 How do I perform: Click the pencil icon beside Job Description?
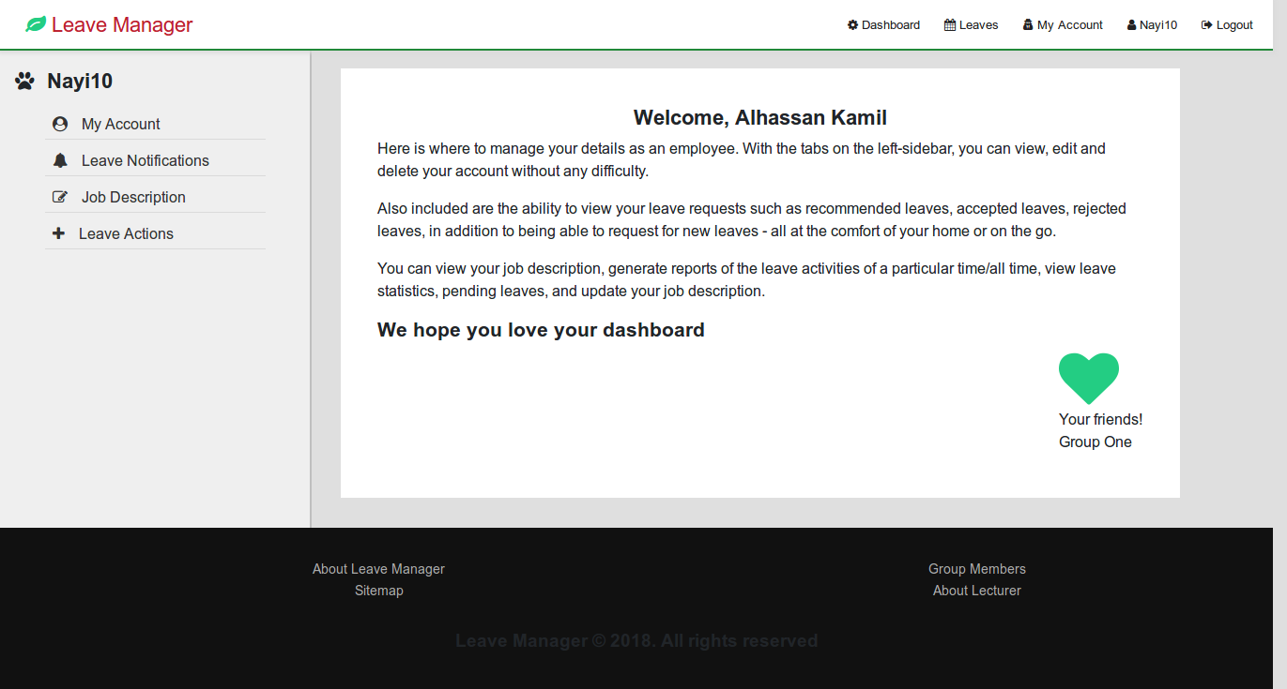coord(60,196)
